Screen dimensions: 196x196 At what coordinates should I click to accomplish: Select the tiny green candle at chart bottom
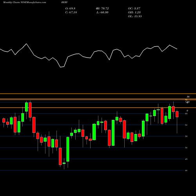64,163
